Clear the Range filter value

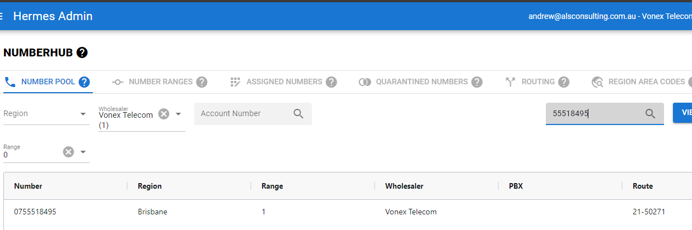tap(68, 152)
